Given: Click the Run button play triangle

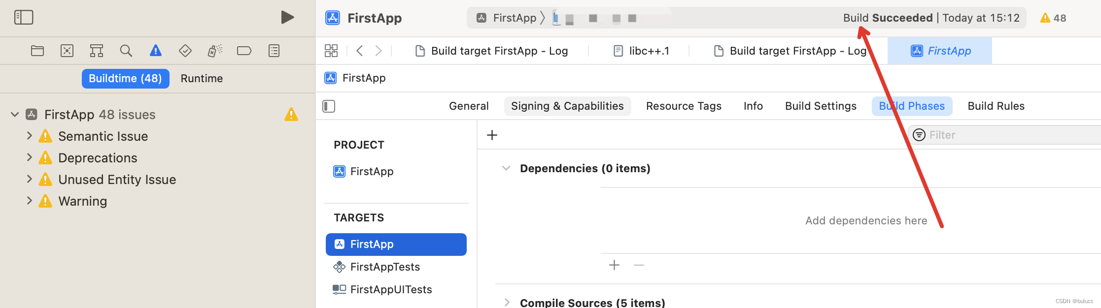Looking at the screenshot, I should click(287, 17).
